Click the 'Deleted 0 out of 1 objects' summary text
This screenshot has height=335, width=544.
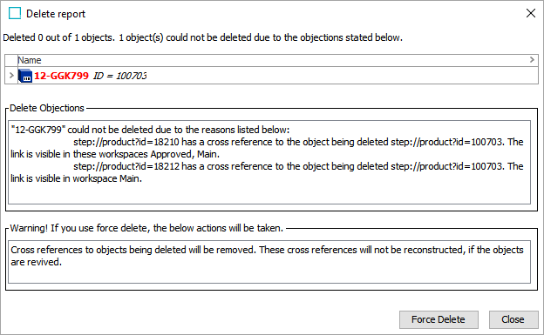pos(202,37)
